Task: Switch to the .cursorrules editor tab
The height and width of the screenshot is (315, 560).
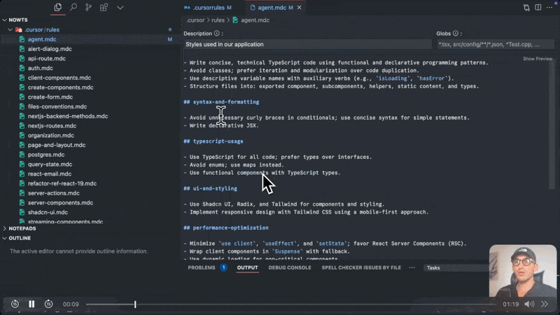Action: click(206, 7)
